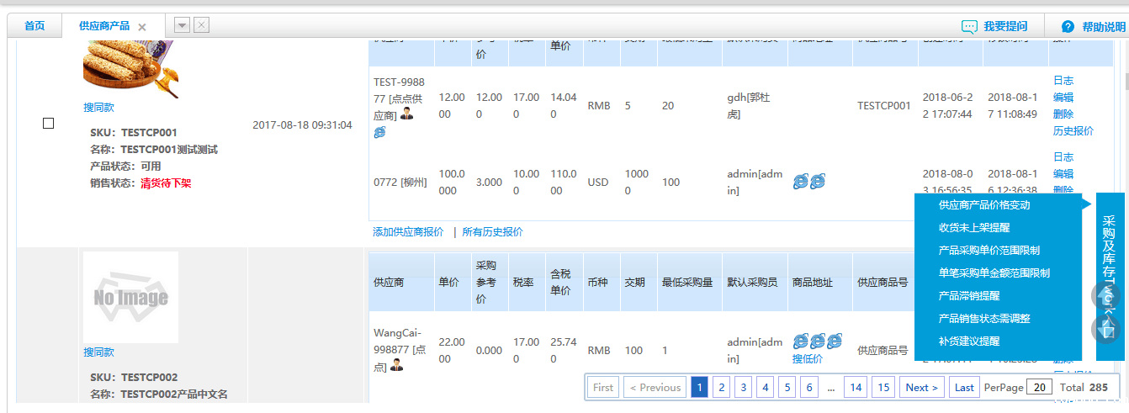Tick the checkbox for SKU TESTCP001
Viewport: 1129px width, 413px height.
[49, 124]
